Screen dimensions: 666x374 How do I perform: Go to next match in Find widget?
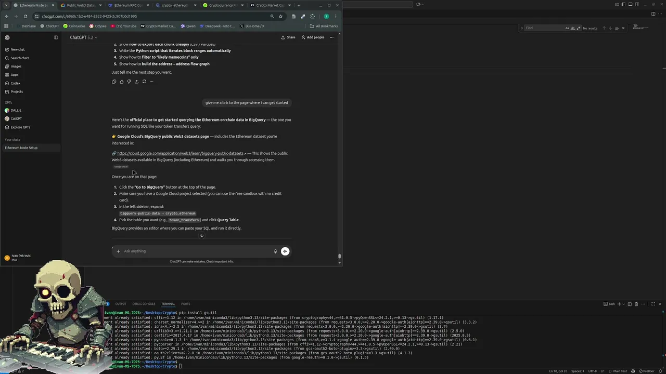point(610,28)
